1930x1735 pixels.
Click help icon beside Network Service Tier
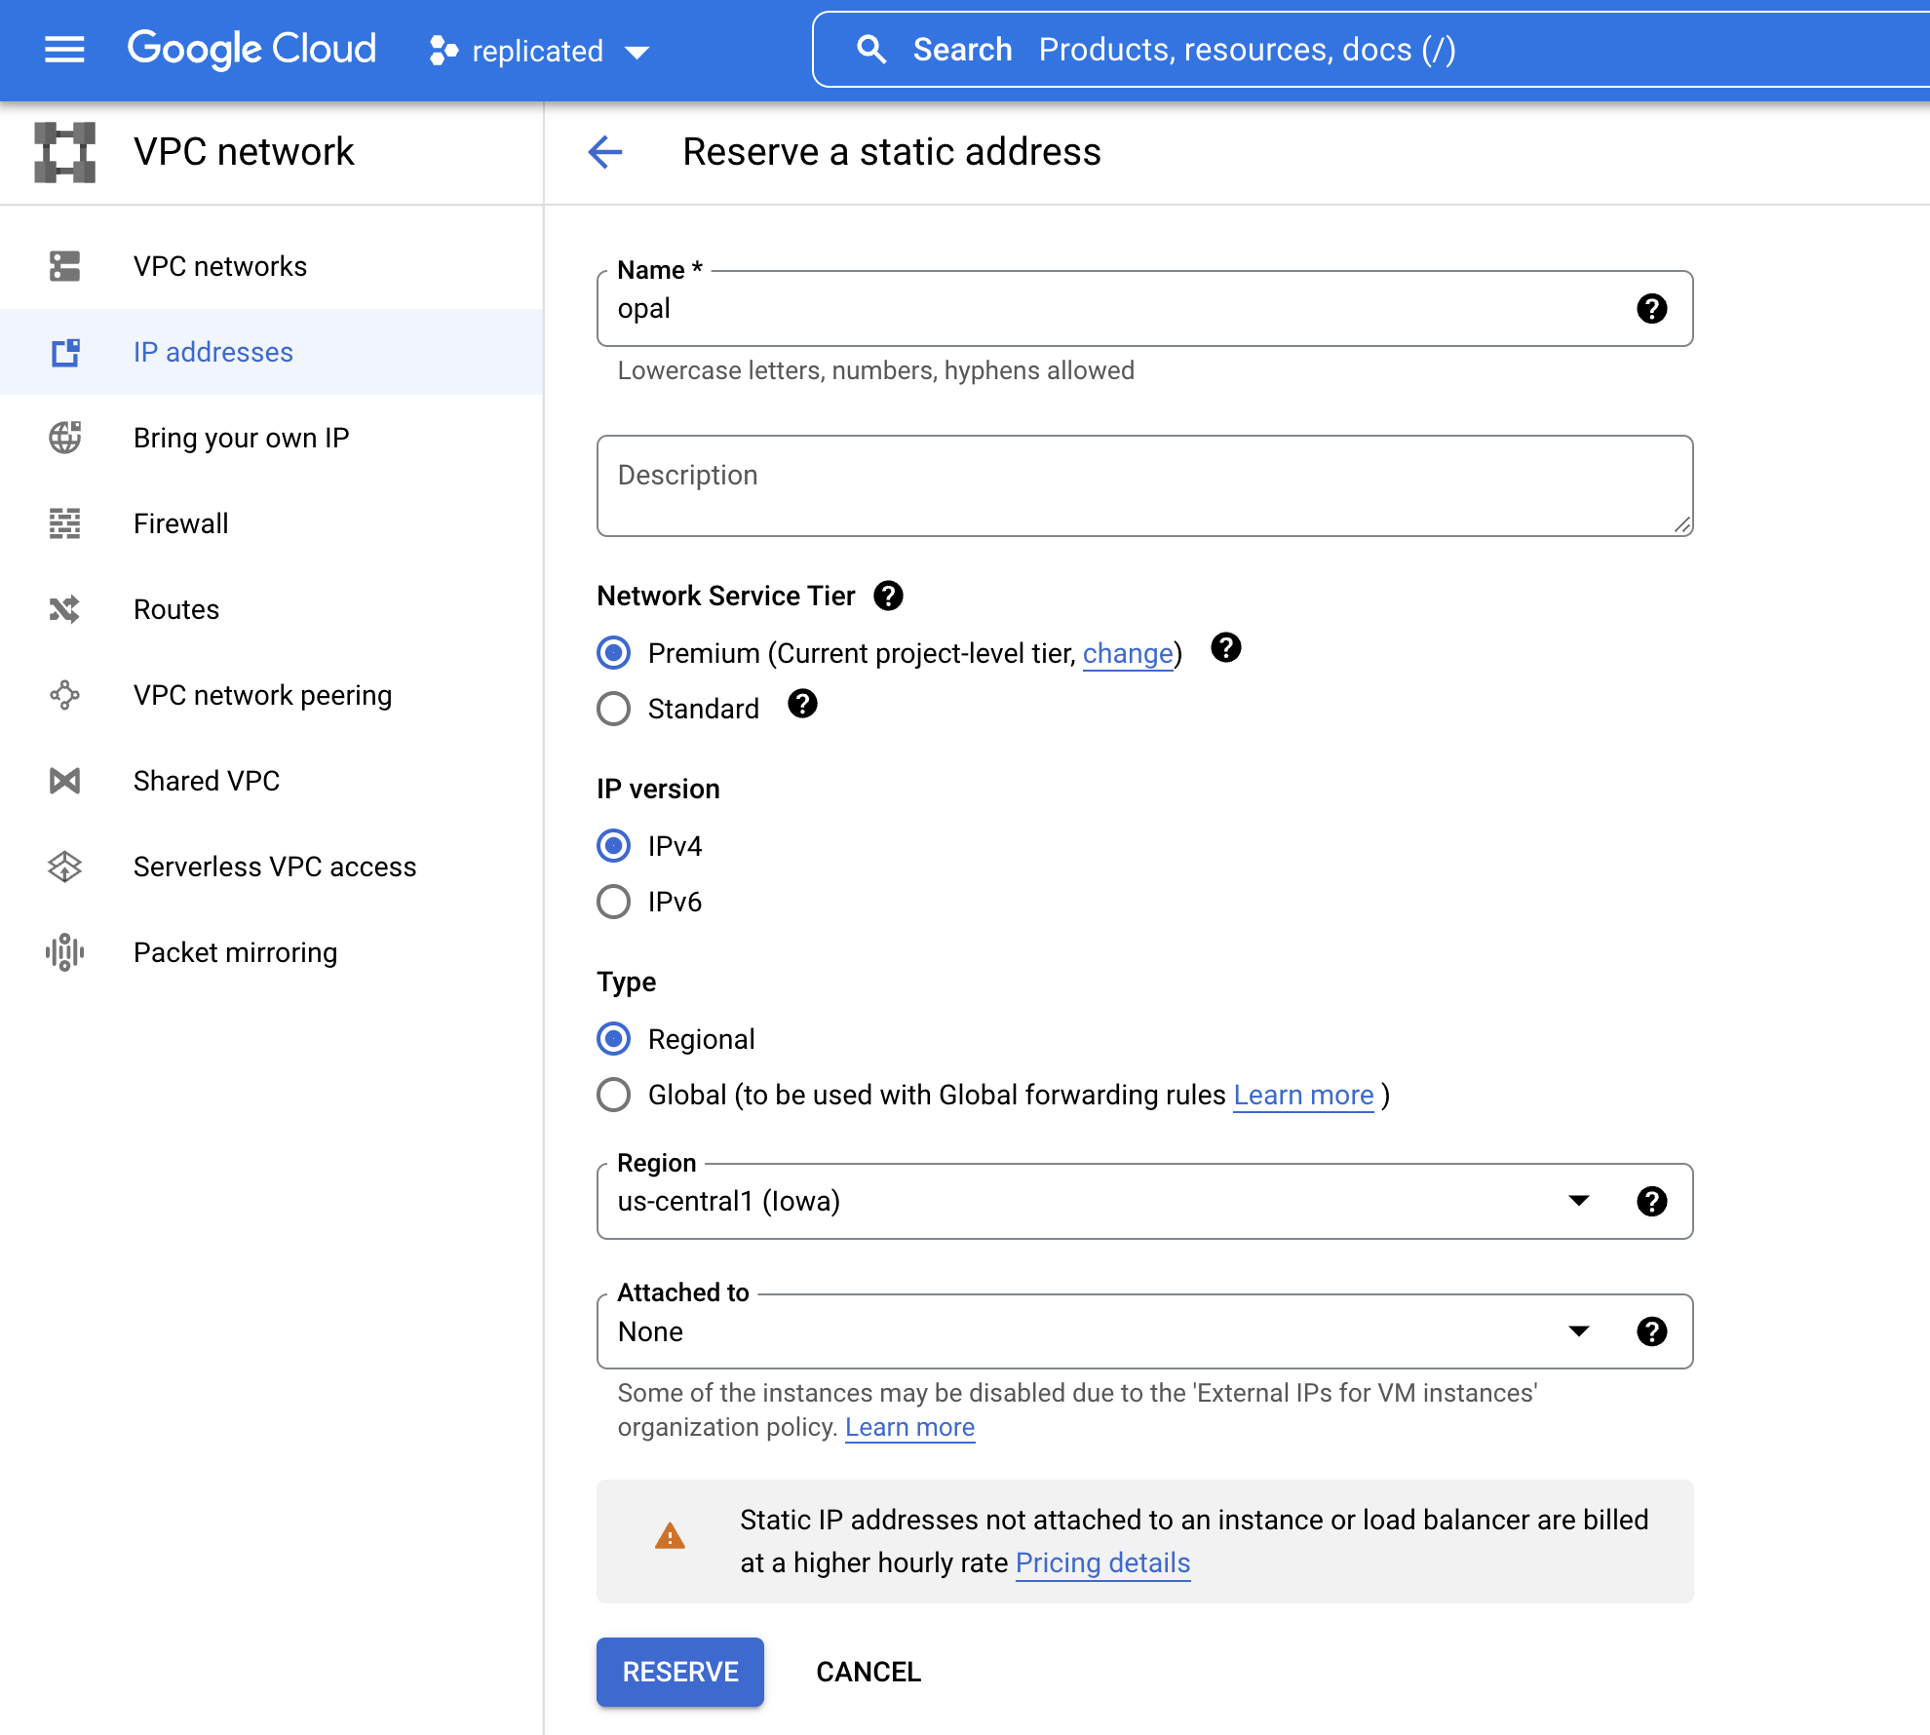[888, 596]
